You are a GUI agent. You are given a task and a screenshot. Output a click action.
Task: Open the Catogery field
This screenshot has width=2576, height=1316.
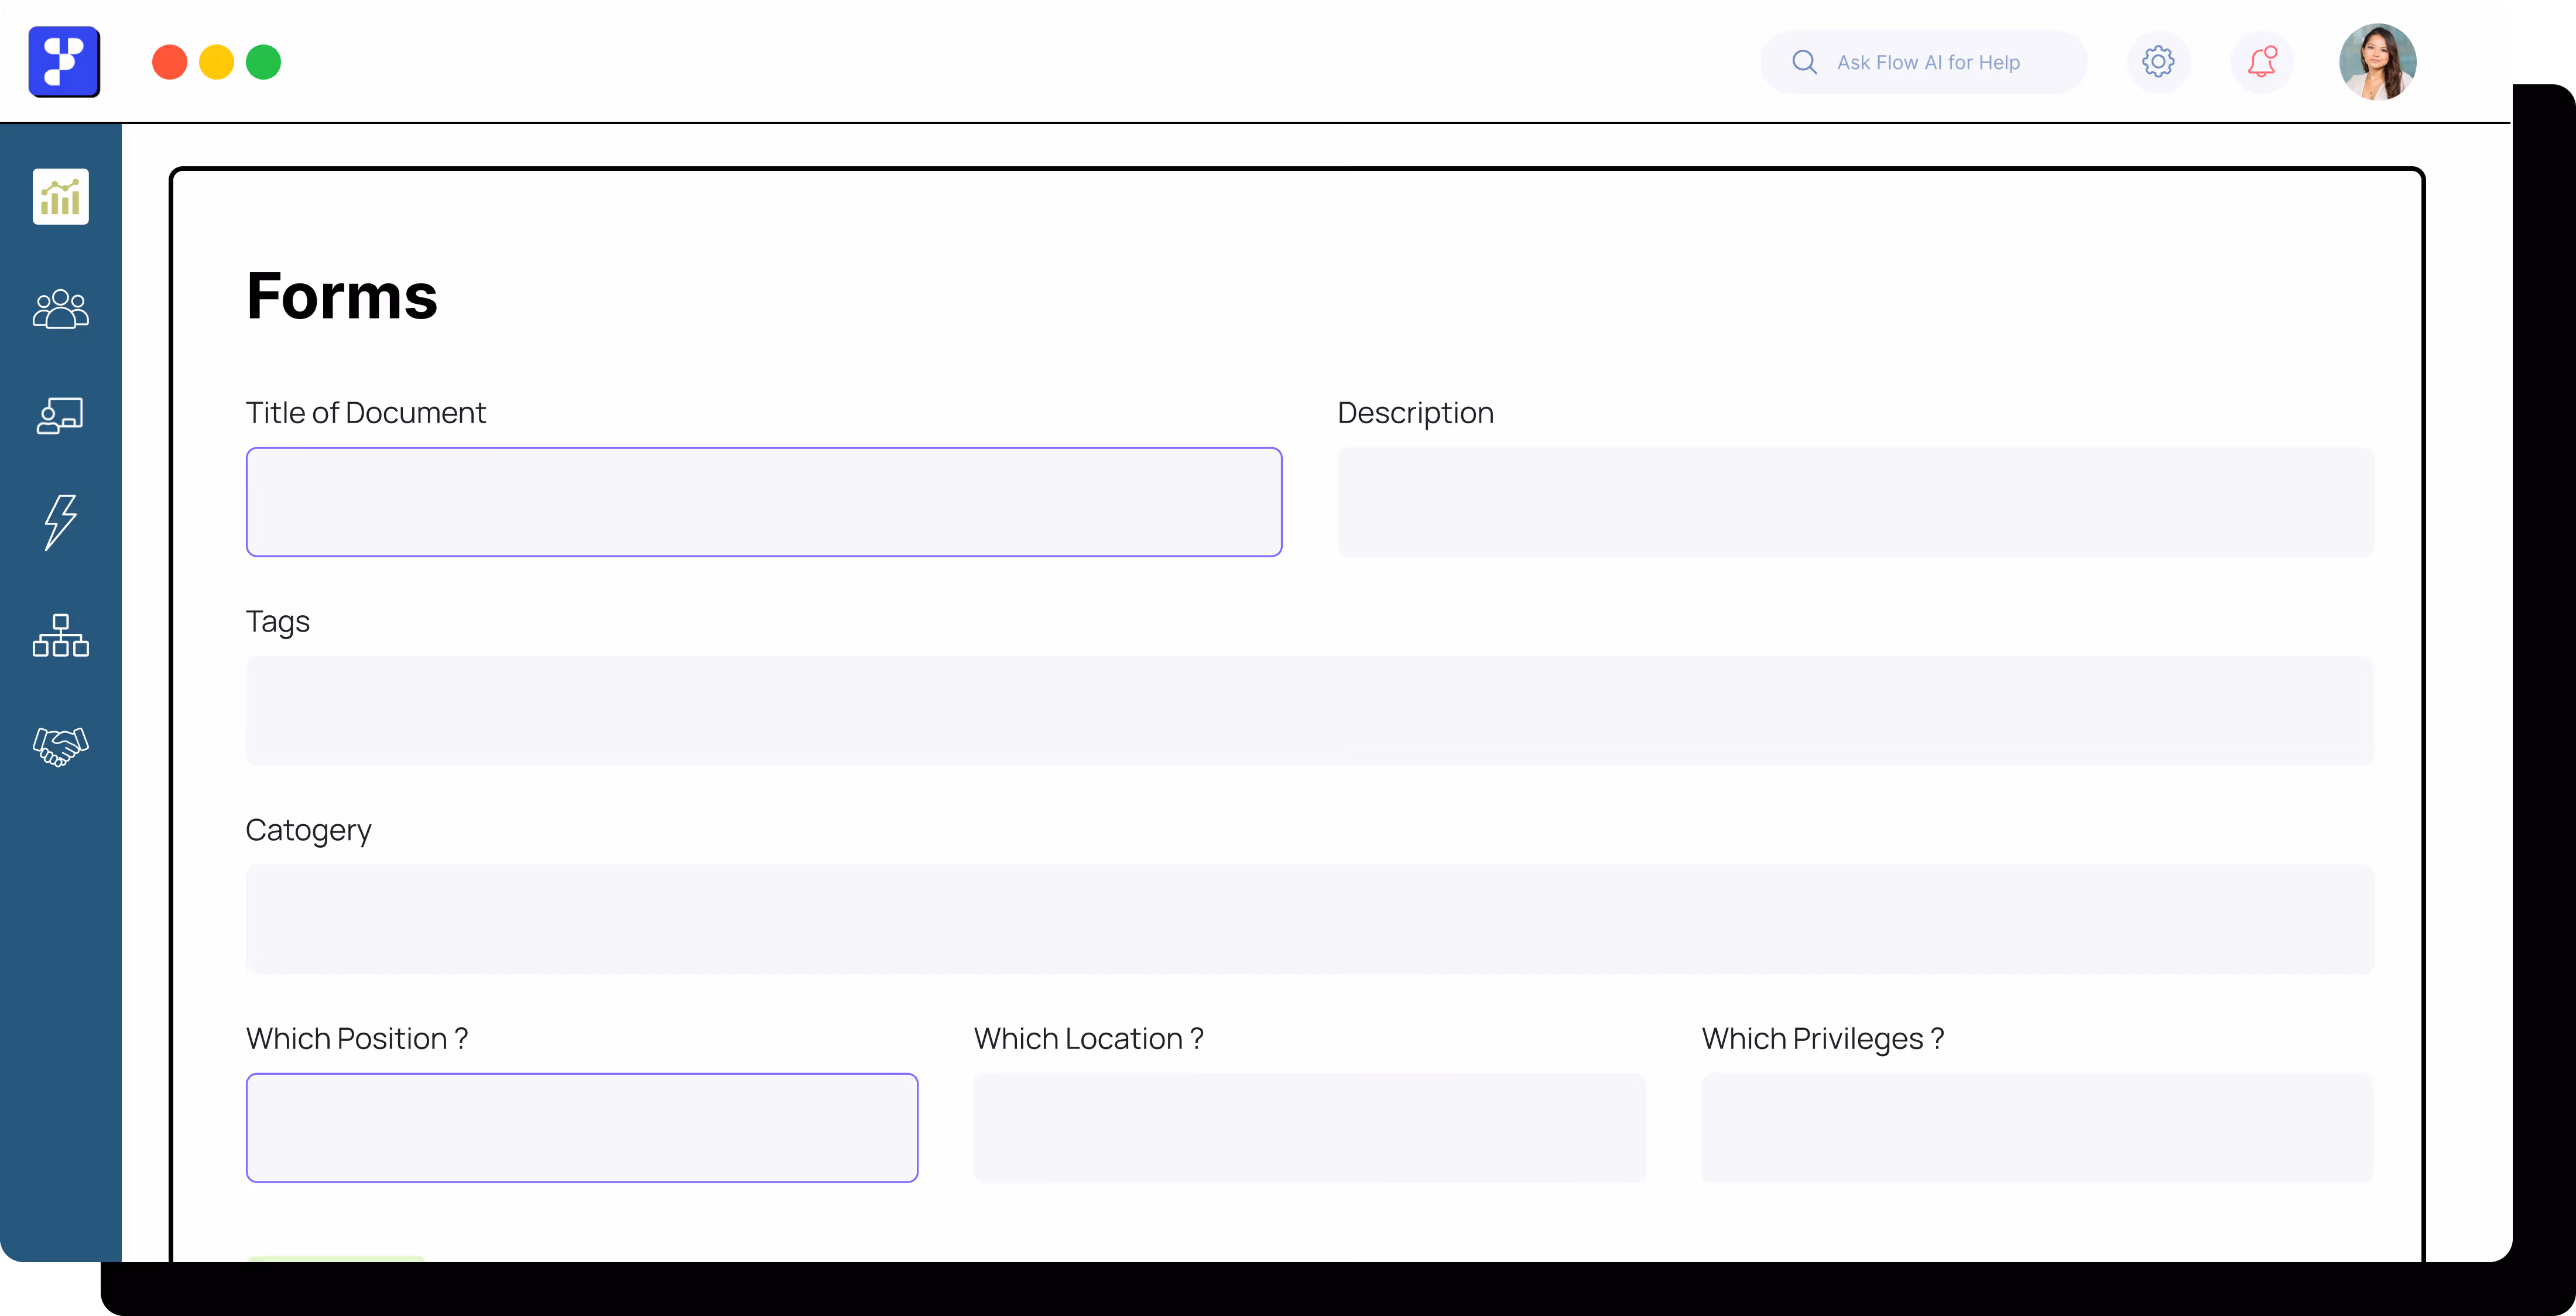click(x=1309, y=919)
